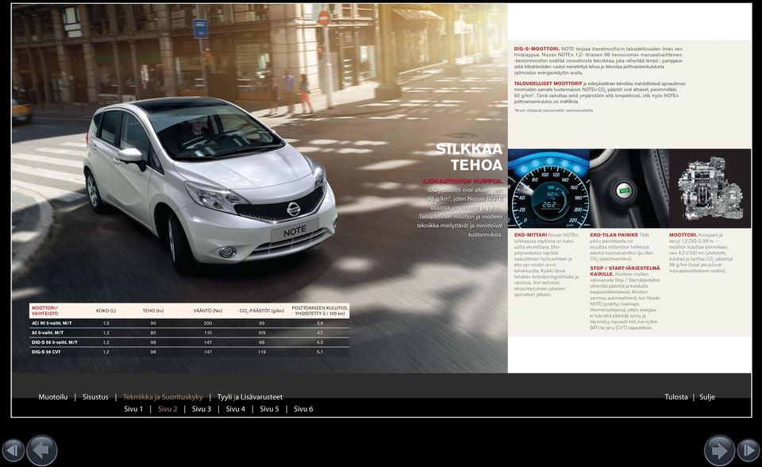762x467 pixels.
Task: Click the next page right arrow
Action: [719, 450]
